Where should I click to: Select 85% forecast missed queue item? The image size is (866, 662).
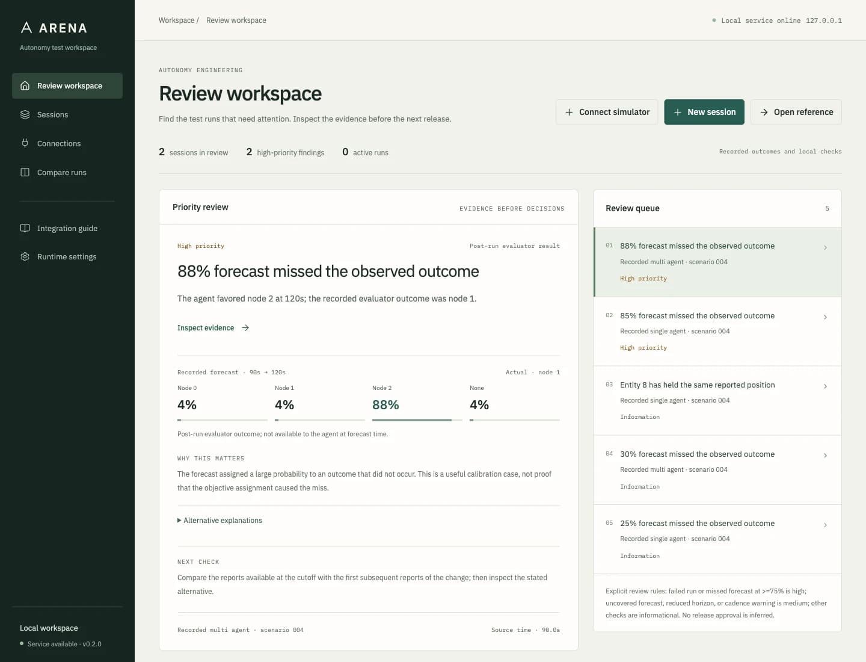pyautogui.click(x=717, y=331)
